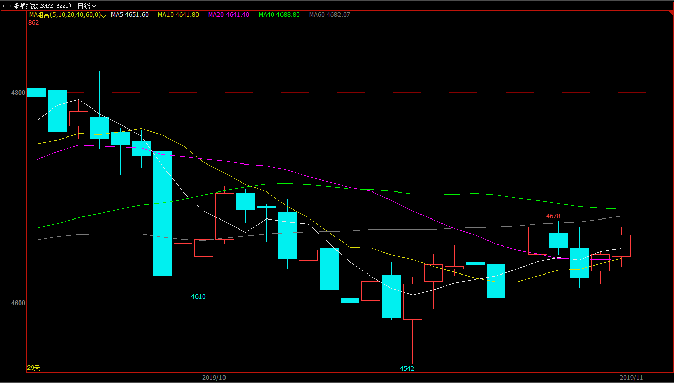Click the 29天 day count label
Screen dimensions: 674x383
(33, 367)
